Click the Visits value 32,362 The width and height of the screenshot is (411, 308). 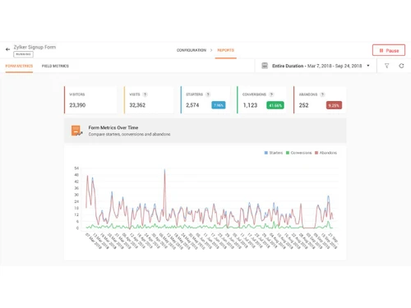tap(137, 105)
